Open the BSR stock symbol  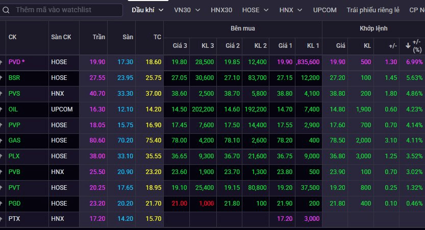point(14,78)
